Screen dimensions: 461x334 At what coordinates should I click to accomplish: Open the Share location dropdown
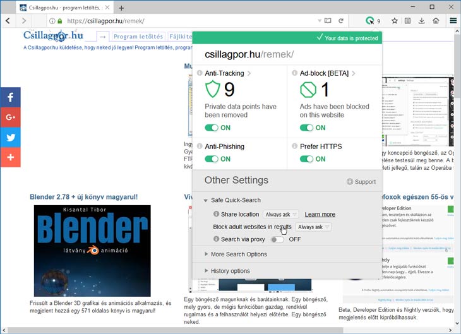(x=281, y=214)
